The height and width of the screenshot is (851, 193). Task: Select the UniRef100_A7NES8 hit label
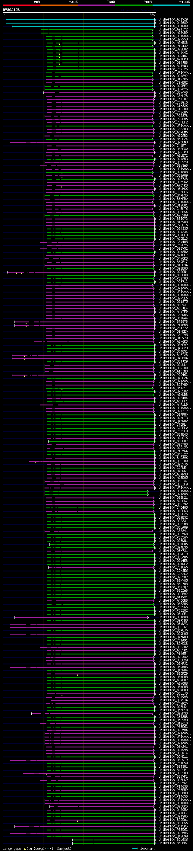click(173, 43)
